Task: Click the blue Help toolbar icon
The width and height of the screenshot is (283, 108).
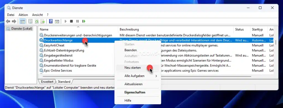Action: point(51,21)
